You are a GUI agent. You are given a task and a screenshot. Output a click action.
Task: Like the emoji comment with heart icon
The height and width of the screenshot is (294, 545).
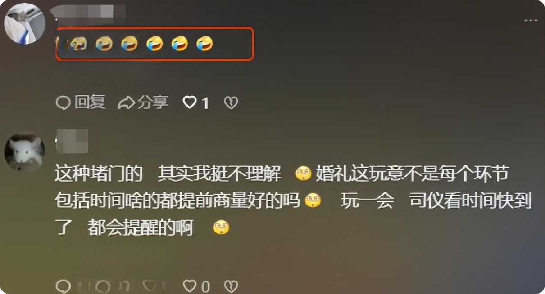190,103
